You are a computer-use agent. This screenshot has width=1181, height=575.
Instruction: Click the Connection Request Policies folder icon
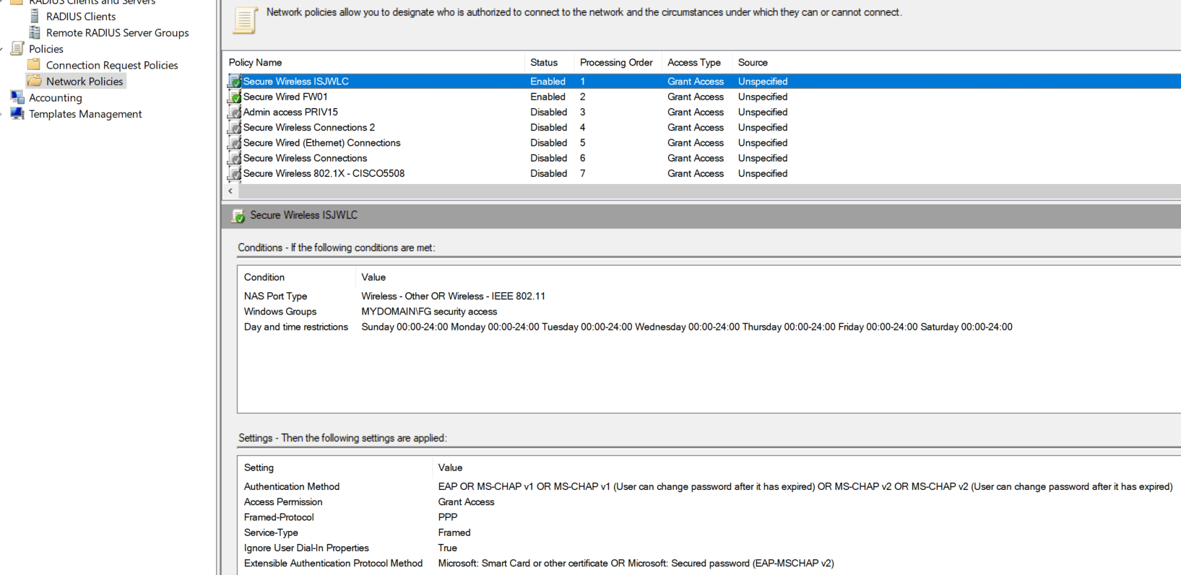(x=34, y=64)
